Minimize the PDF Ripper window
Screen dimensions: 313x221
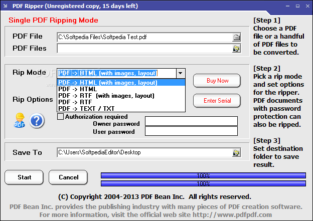(287, 6)
